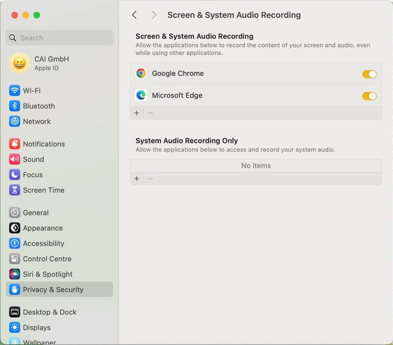Click the Network globe icon
393x345 pixels.
(x=15, y=121)
